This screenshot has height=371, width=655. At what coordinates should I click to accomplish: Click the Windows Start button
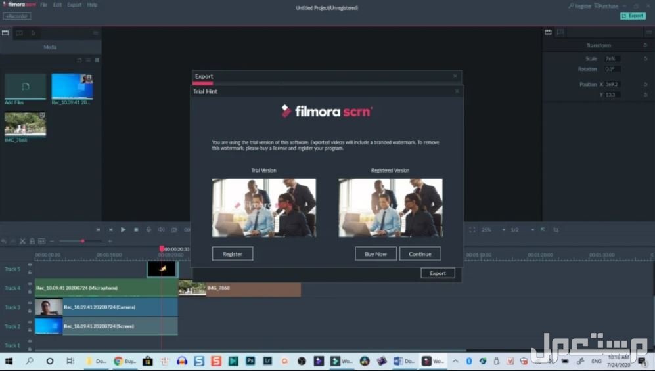[x=9, y=361]
